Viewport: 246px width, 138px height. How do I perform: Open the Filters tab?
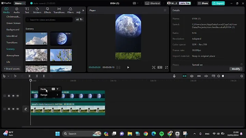click(x=70, y=10)
